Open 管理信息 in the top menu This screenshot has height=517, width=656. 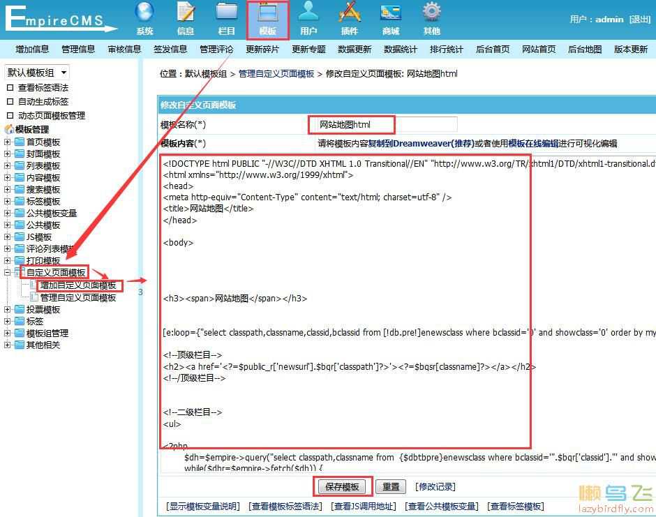78,50
